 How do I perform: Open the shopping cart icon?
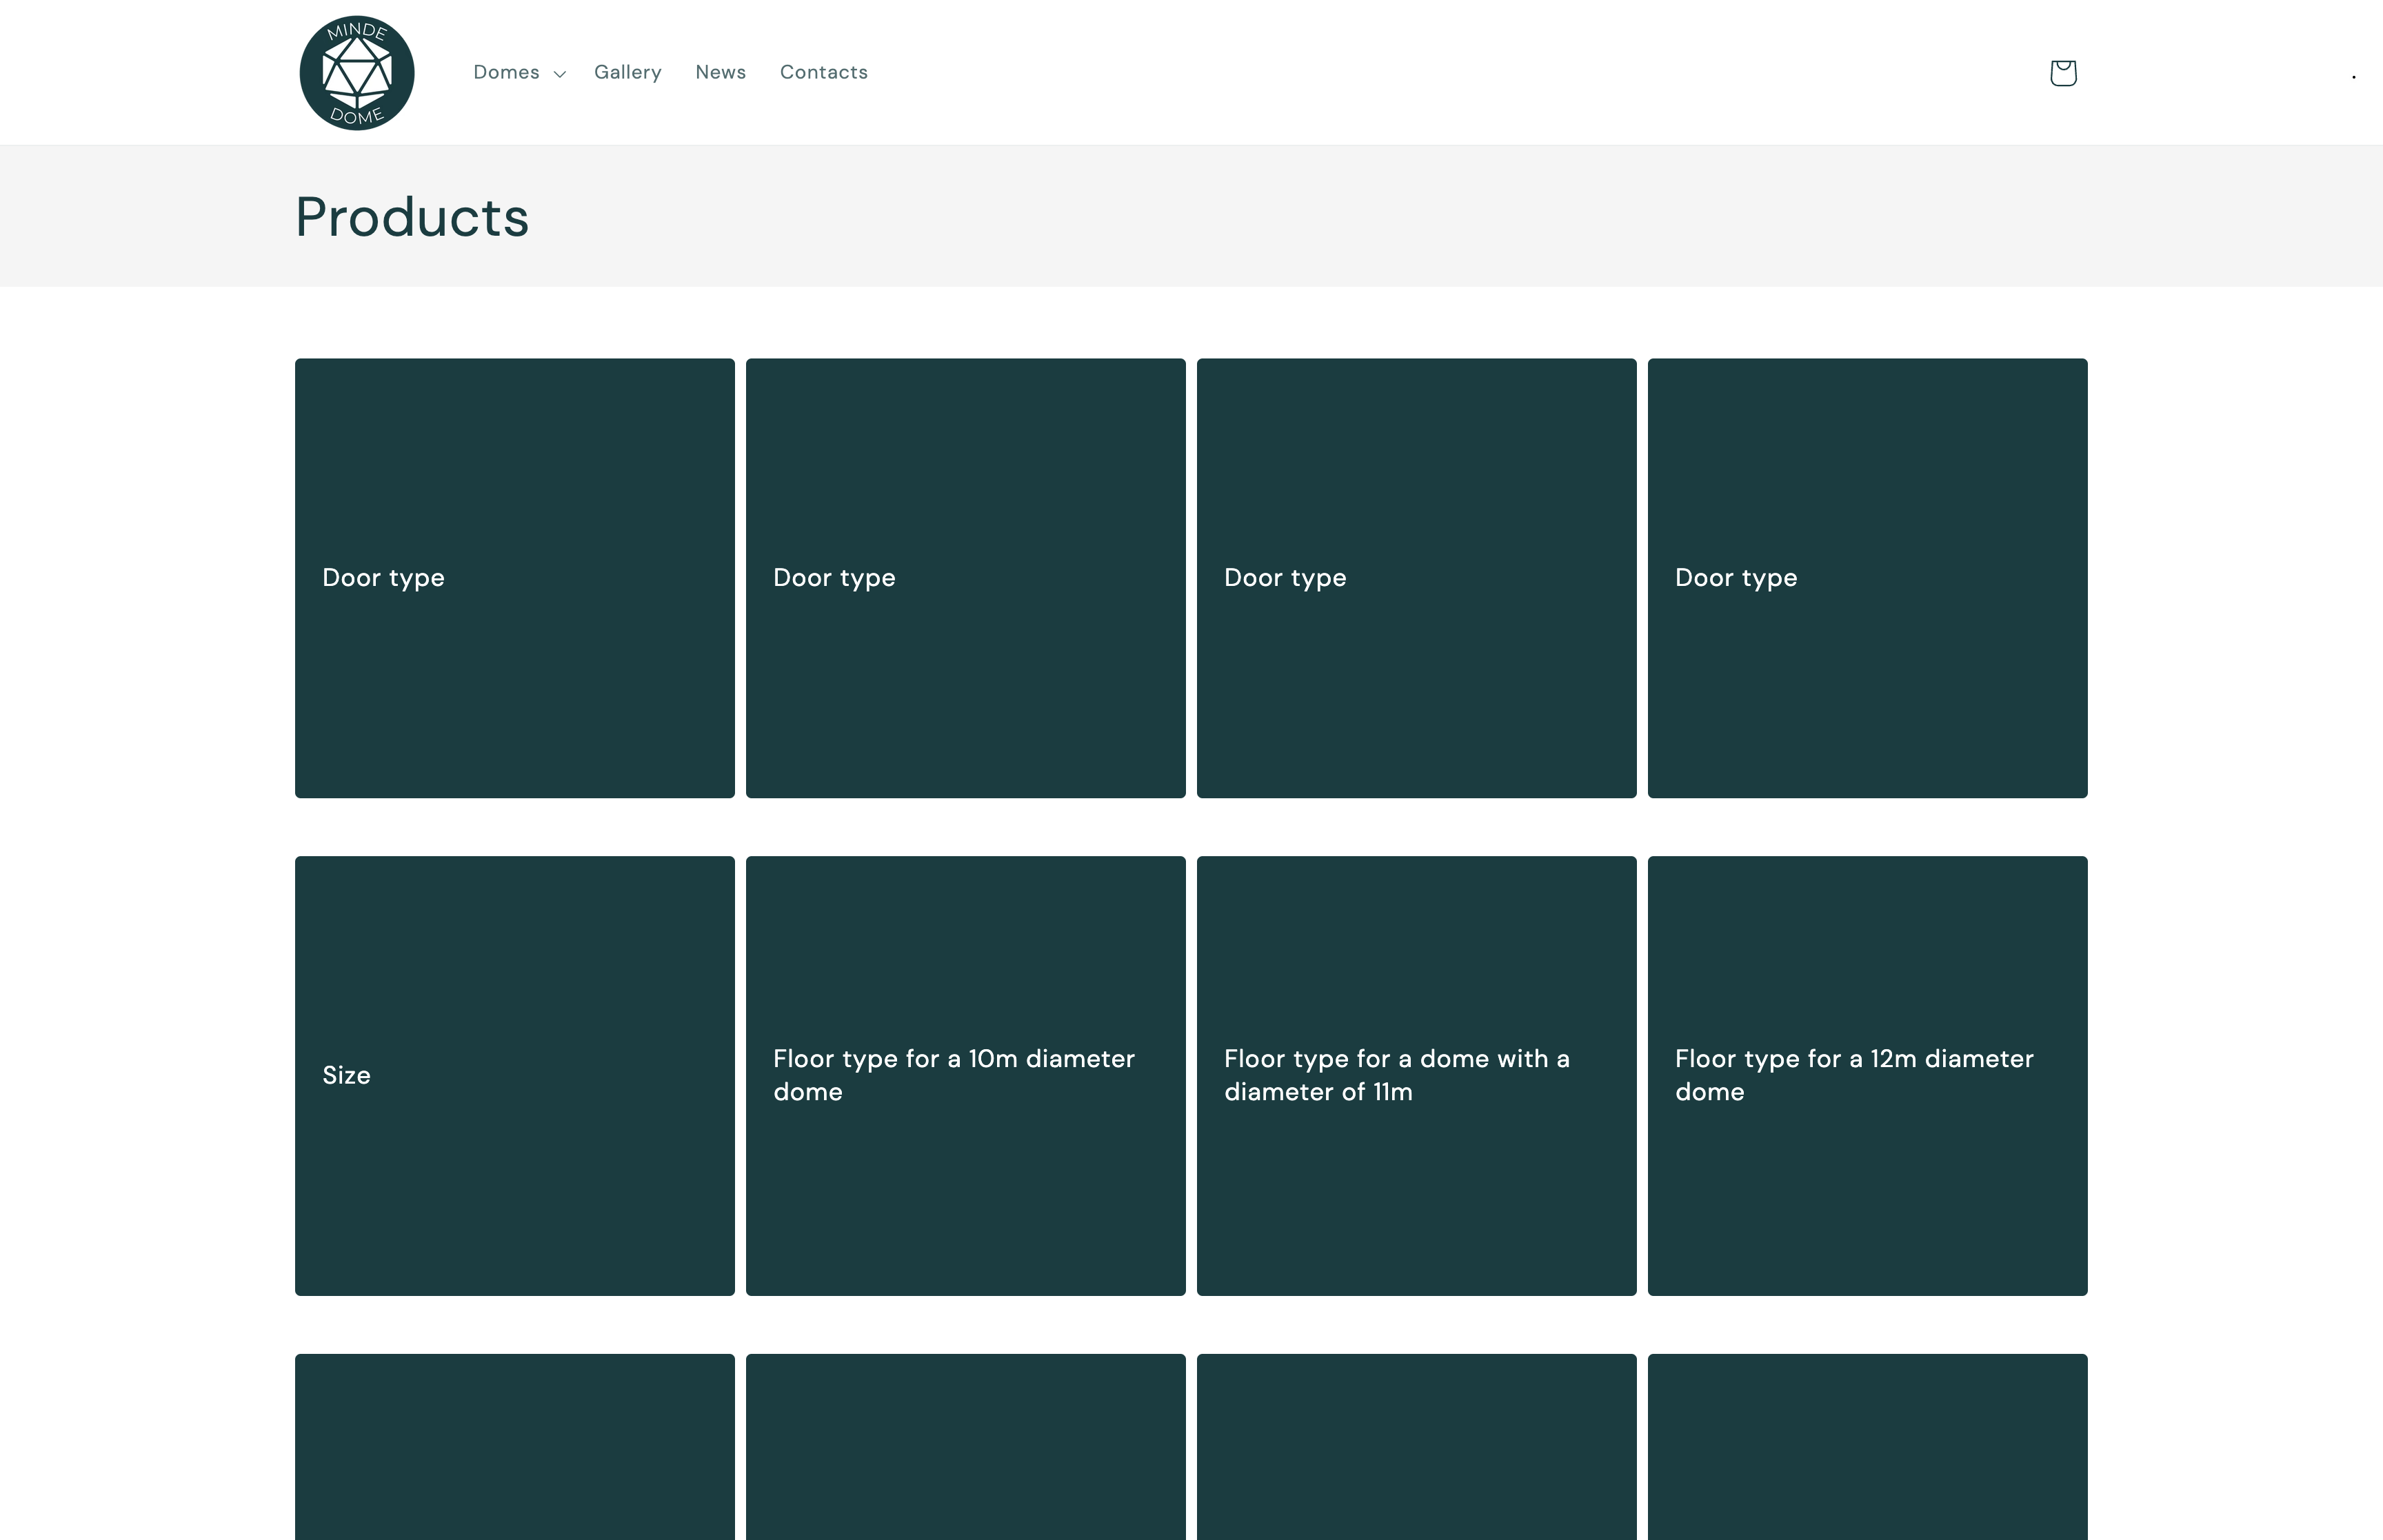2062,72
